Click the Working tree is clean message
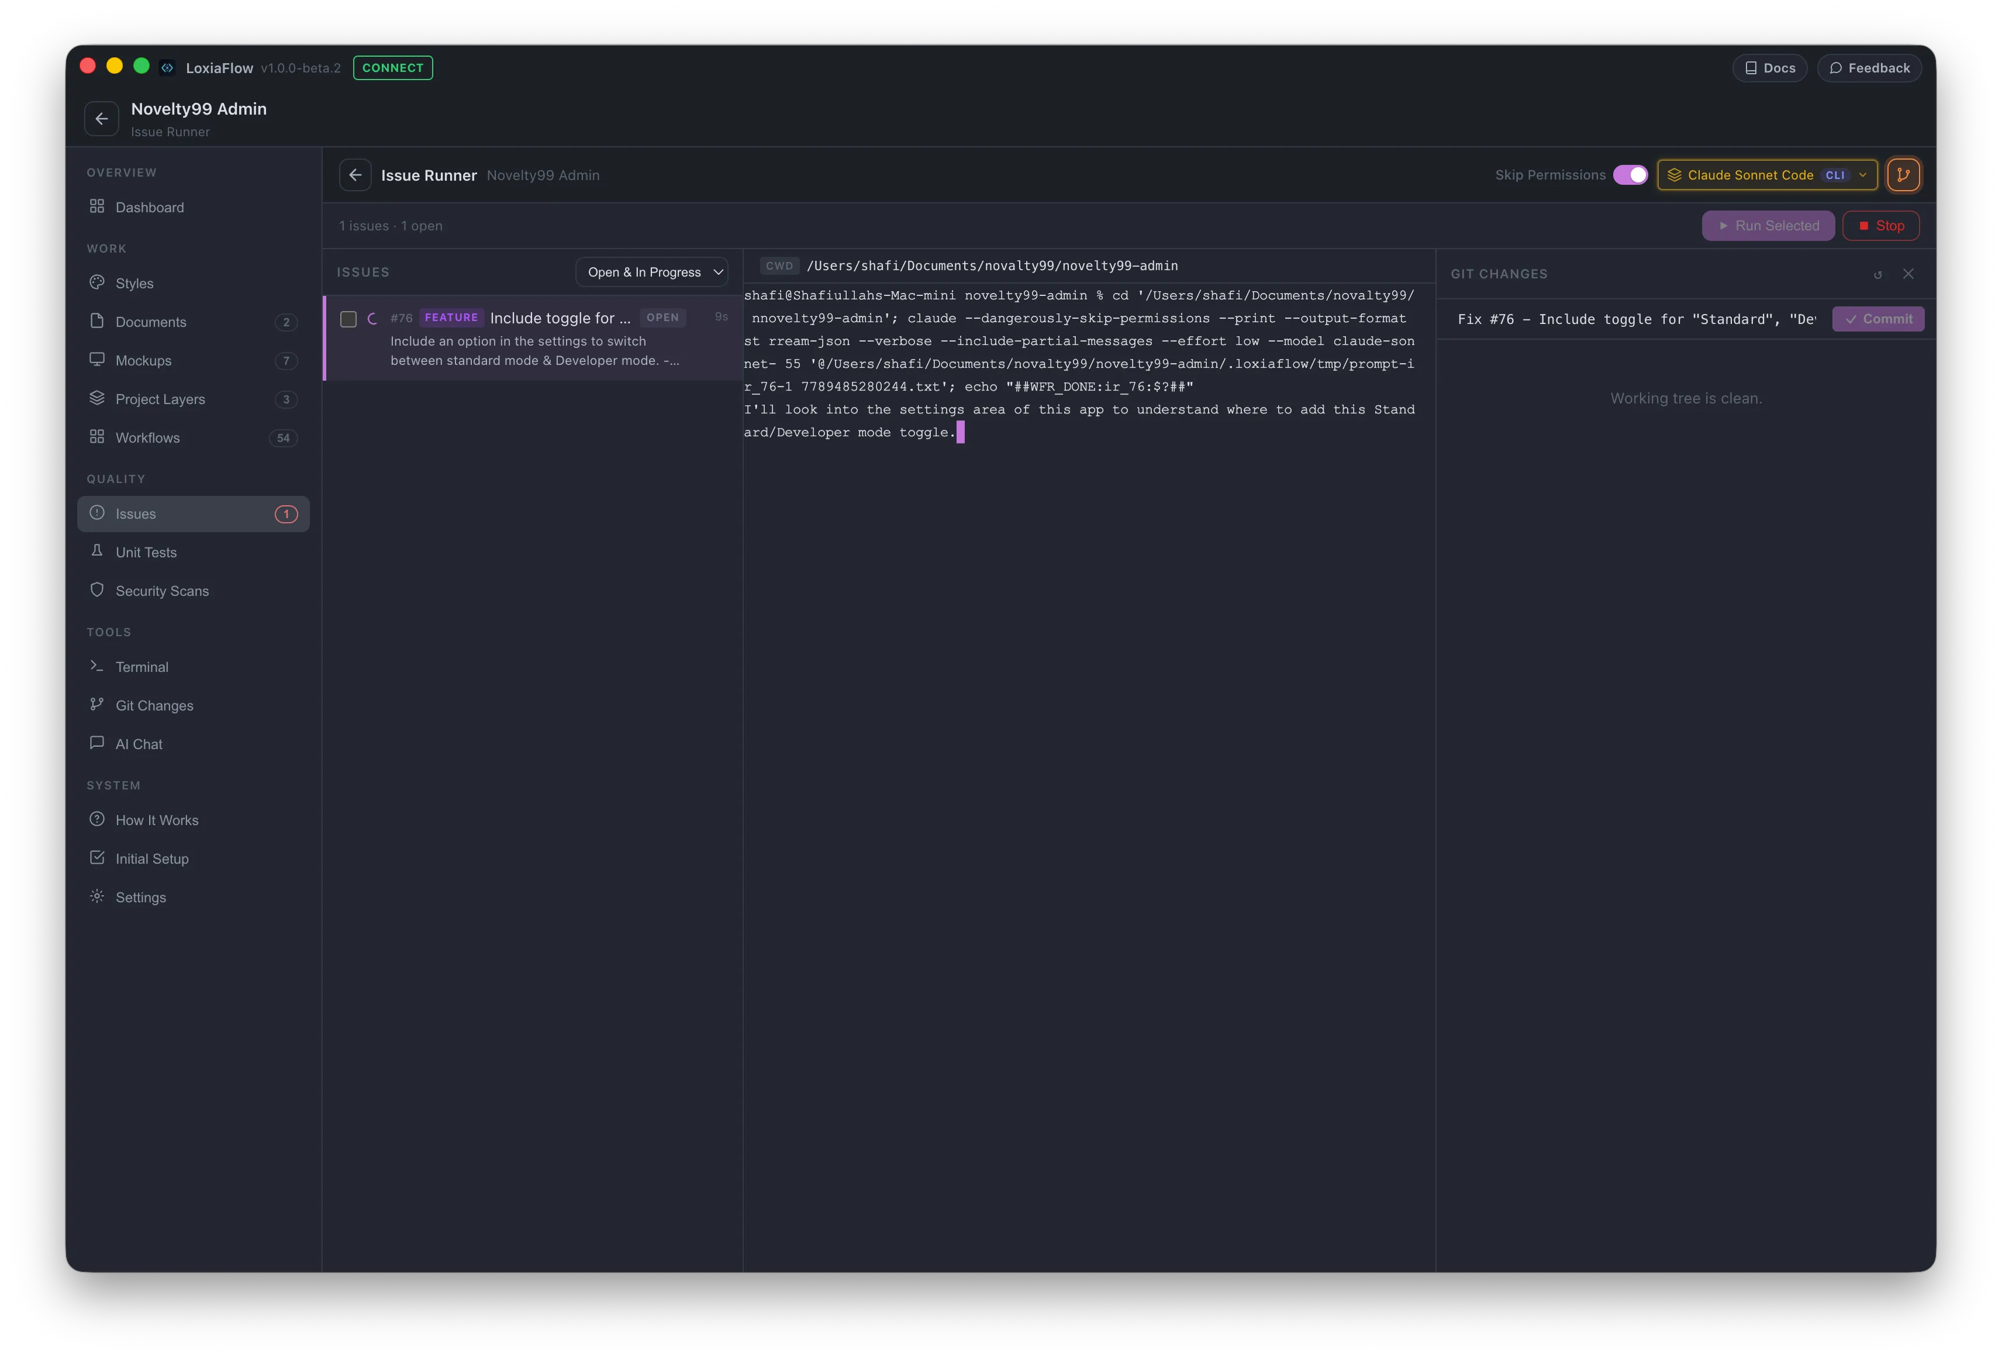 (x=1686, y=398)
